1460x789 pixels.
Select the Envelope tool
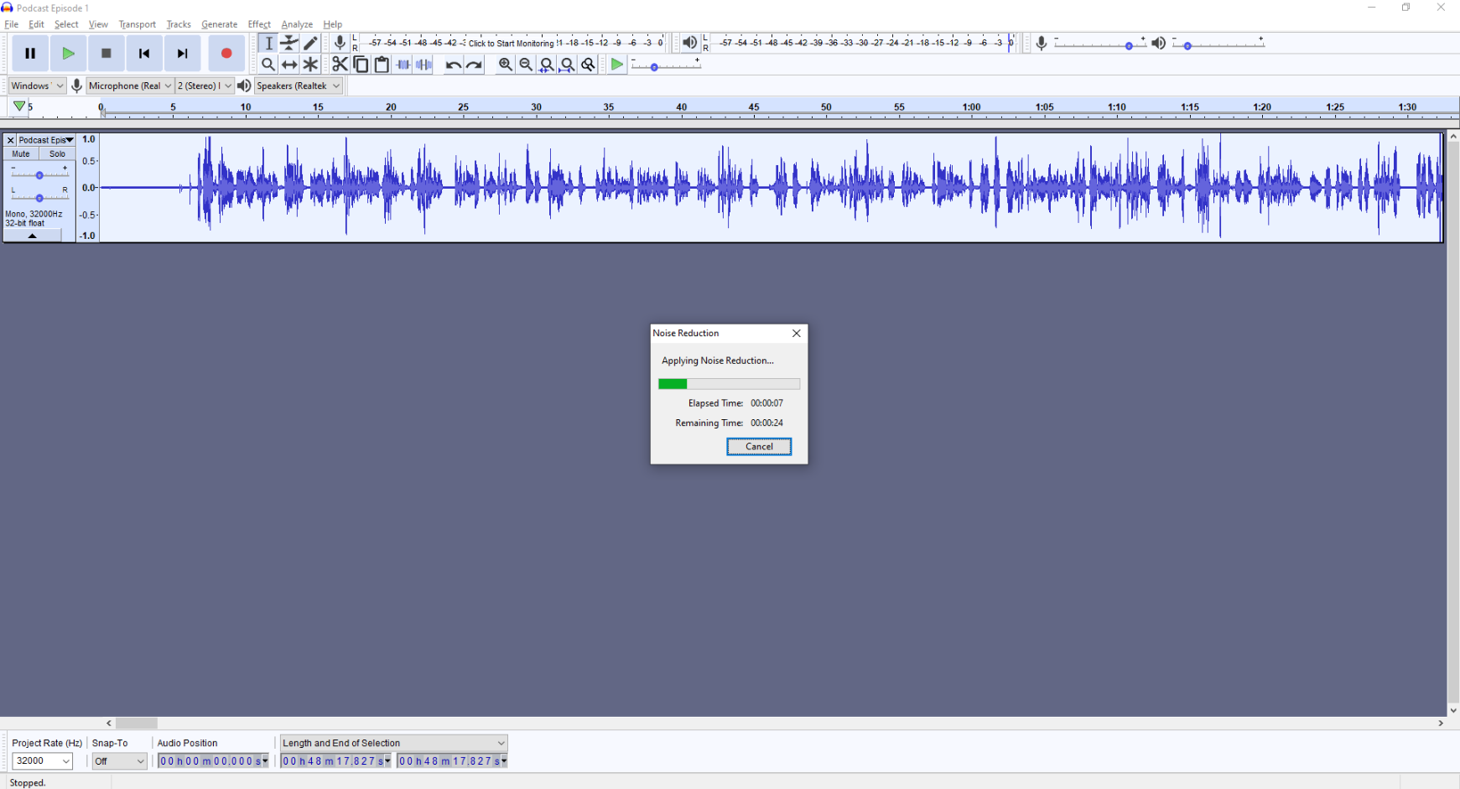(289, 43)
